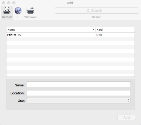Click the magnifying glass in Search field

(88, 11)
